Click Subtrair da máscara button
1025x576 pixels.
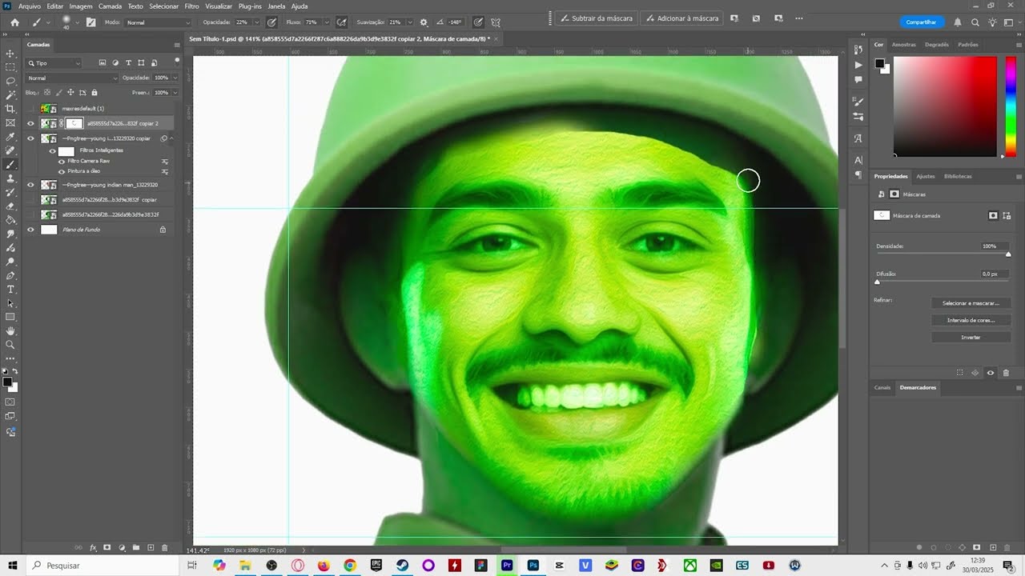(597, 18)
